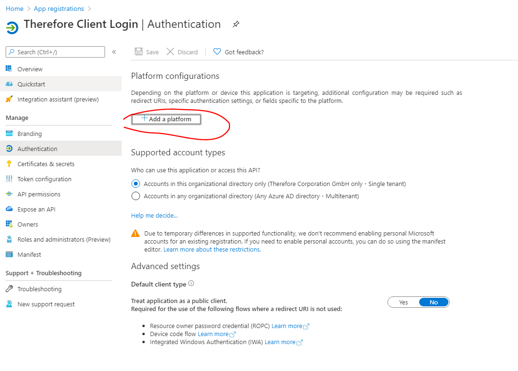
Task: Click Got feedback? link
Action: (244, 52)
